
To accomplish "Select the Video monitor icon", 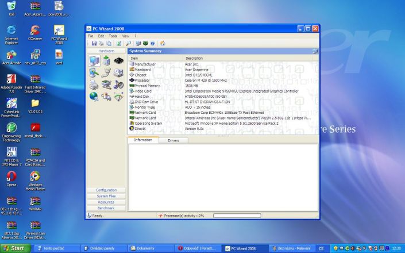I will [x=94, y=72].
